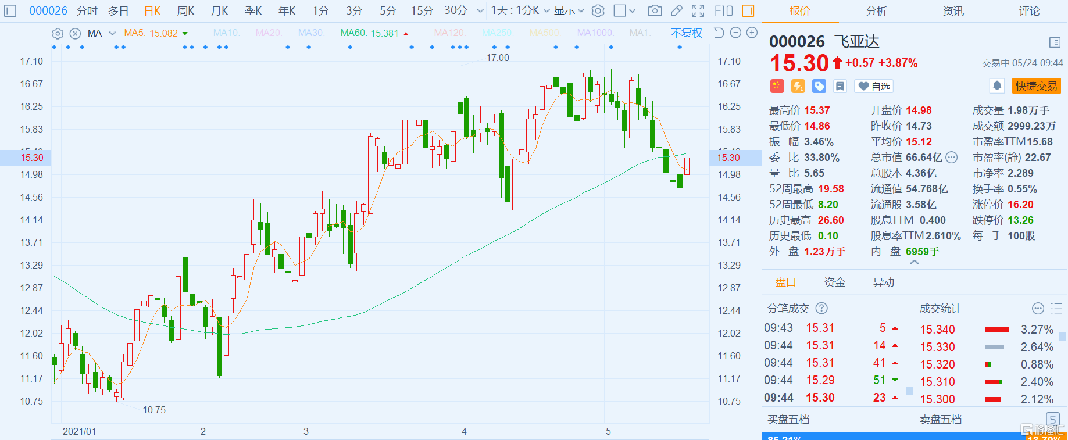Screen dimensions: 1068x440
Task: Switch to 年K chart period
Action: click(x=287, y=10)
